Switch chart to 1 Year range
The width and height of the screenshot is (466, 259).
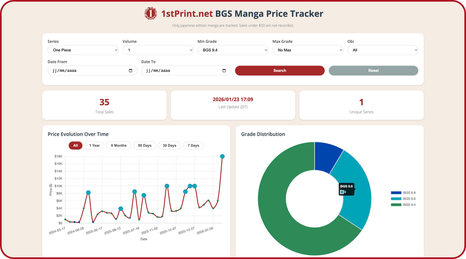[95, 145]
